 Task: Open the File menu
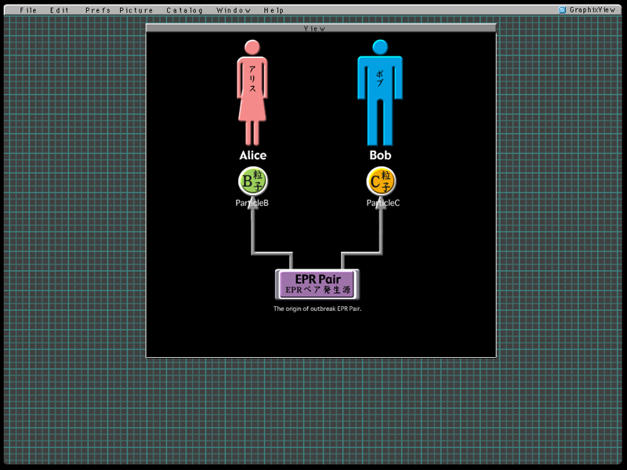(28, 10)
